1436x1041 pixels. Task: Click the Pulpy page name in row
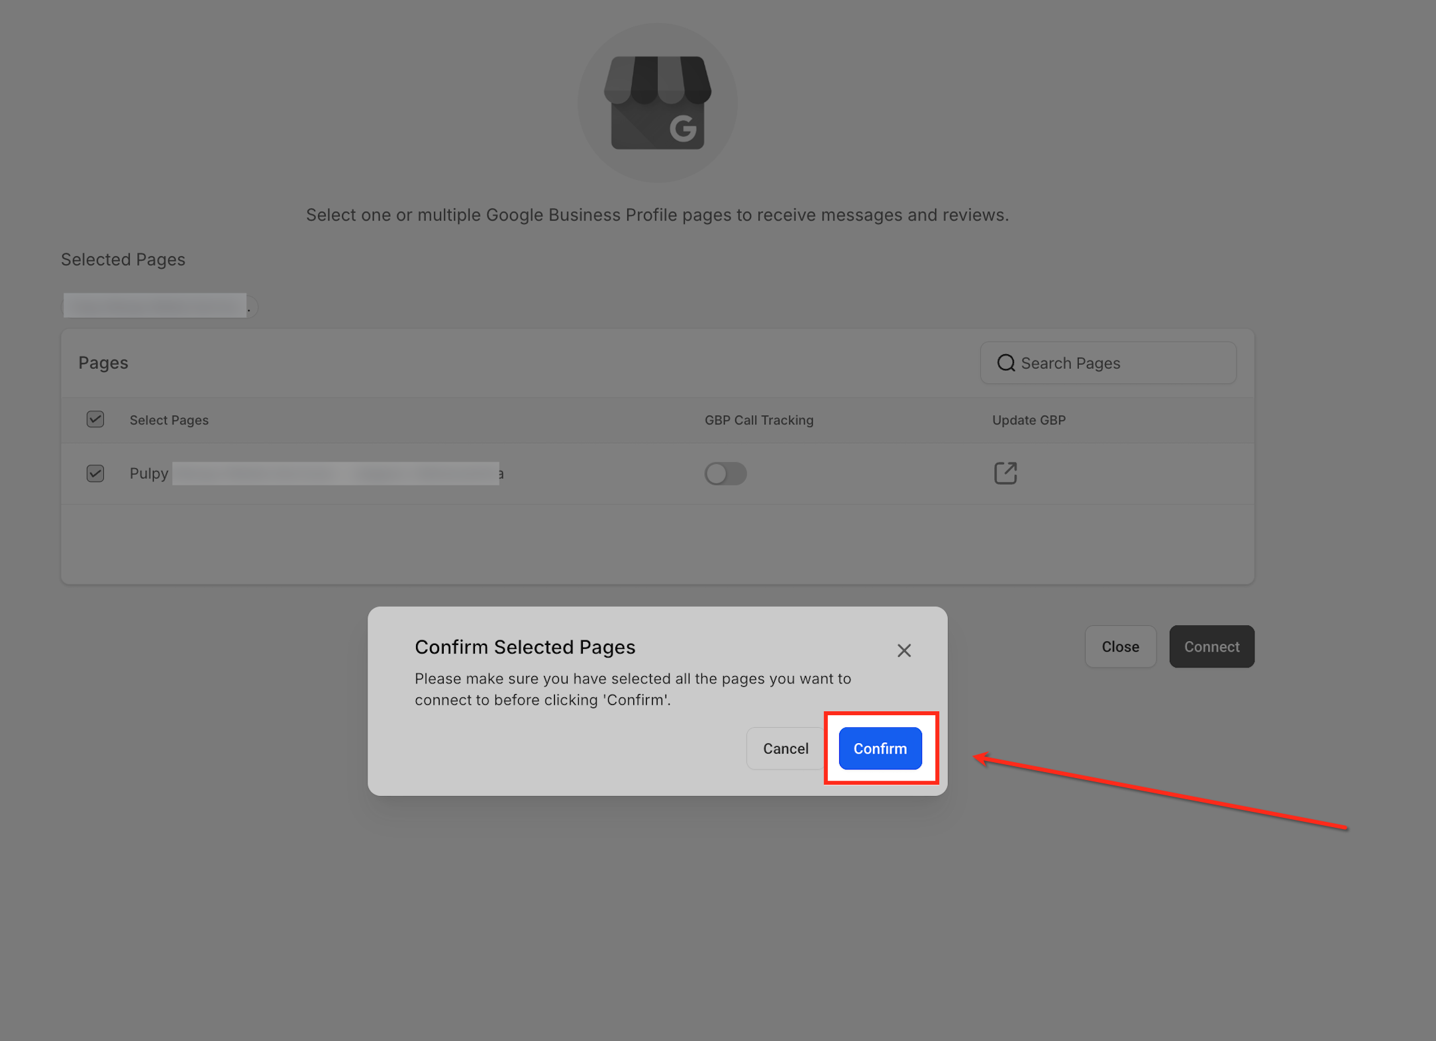coord(150,473)
